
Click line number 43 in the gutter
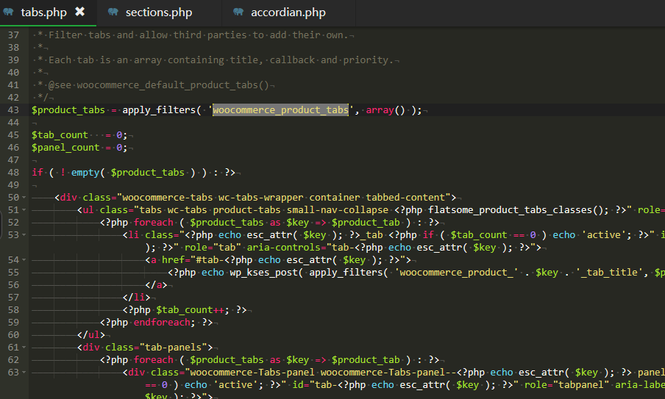(x=13, y=110)
